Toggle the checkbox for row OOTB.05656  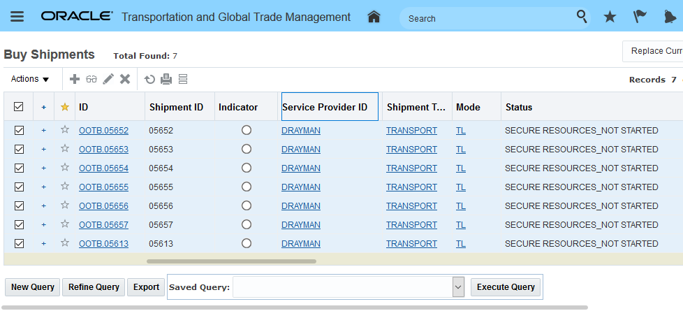19,205
